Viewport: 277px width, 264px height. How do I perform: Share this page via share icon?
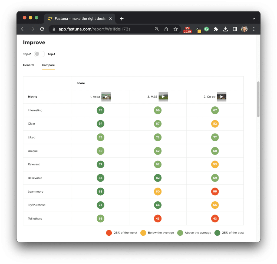coord(166,29)
